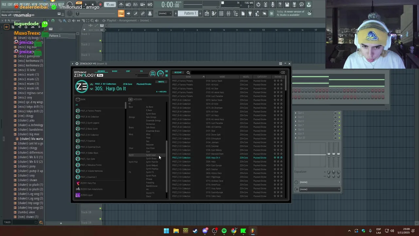
Task: Open the Pattern 1 selector dropdown
Action: (x=190, y=13)
